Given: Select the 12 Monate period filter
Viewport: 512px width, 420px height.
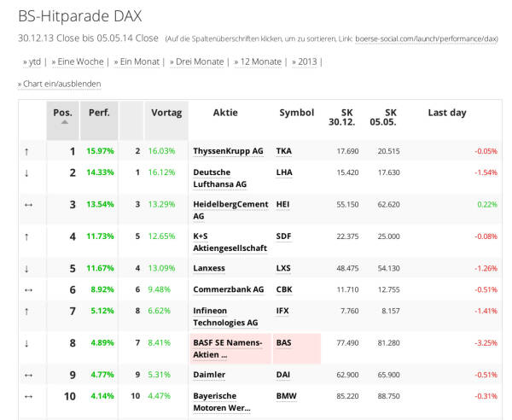Looking at the screenshot, I should coord(259,61).
